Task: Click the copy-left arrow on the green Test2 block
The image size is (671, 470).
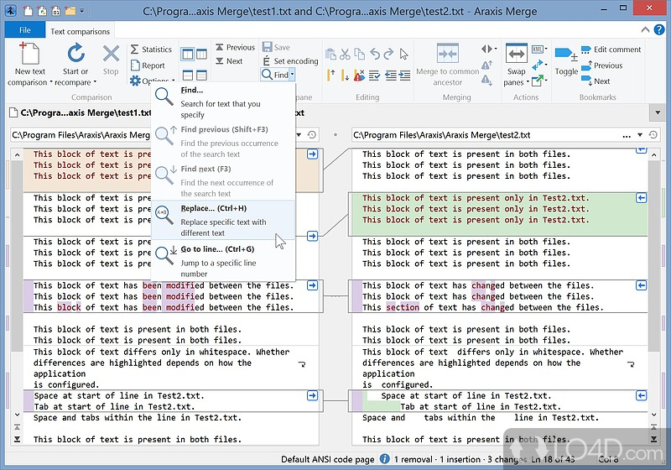Action: pyautogui.click(x=642, y=197)
